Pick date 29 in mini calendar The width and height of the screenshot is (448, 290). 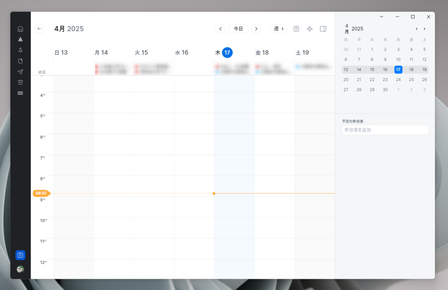(372, 90)
